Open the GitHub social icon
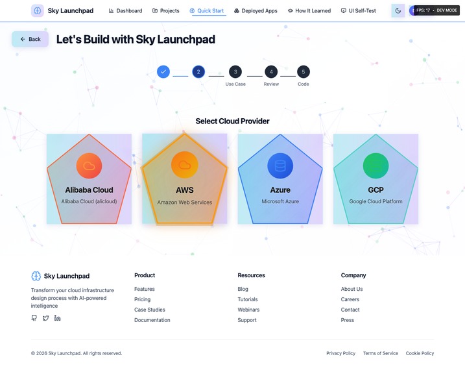This screenshot has width=465, height=372. coord(34,318)
